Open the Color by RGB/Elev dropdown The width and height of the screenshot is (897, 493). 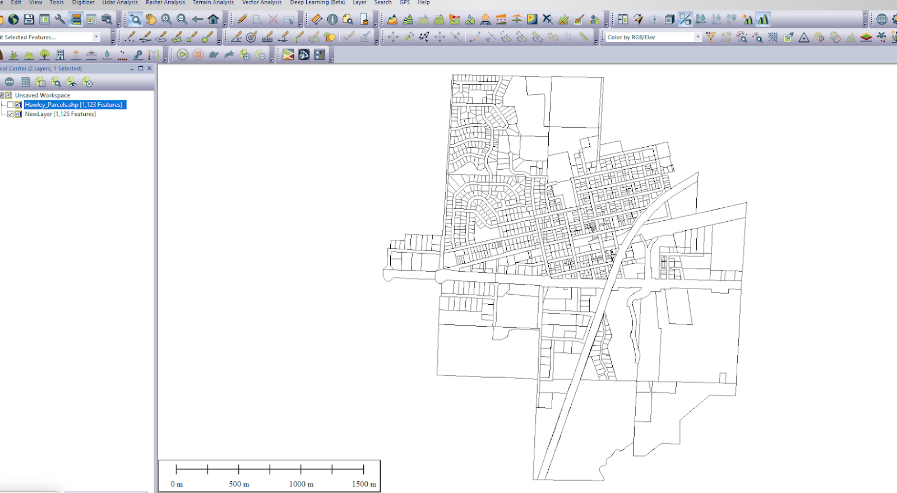click(697, 38)
